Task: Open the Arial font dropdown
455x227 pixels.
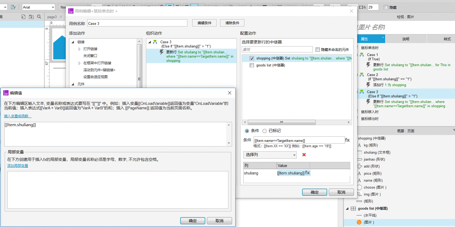Action: (x=39, y=7)
